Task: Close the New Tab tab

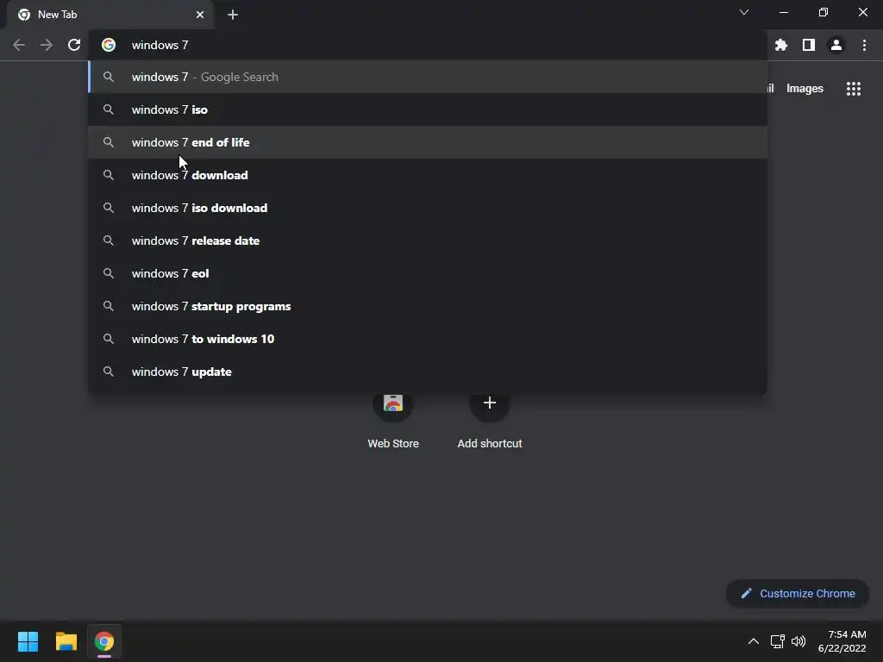Action: (x=200, y=15)
